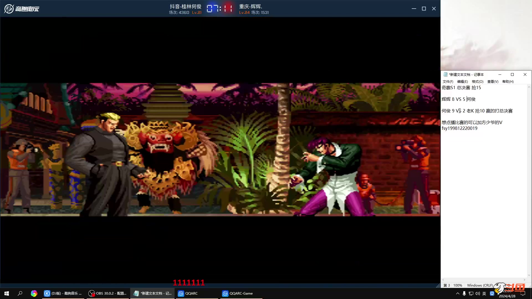Viewport: 532px width, 299px height.
Task: Open Notepad 帮助(H) menu
Action: [x=508, y=82]
